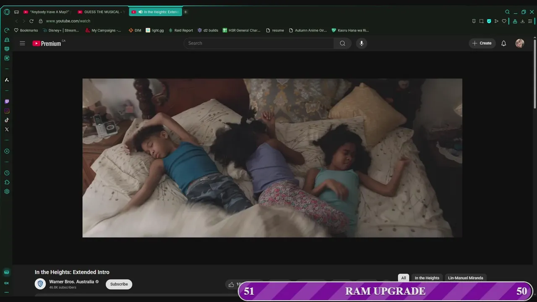Open Kaoru Hana wa Ri... bookmark
The height and width of the screenshot is (302, 537).
pyautogui.click(x=350, y=30)
